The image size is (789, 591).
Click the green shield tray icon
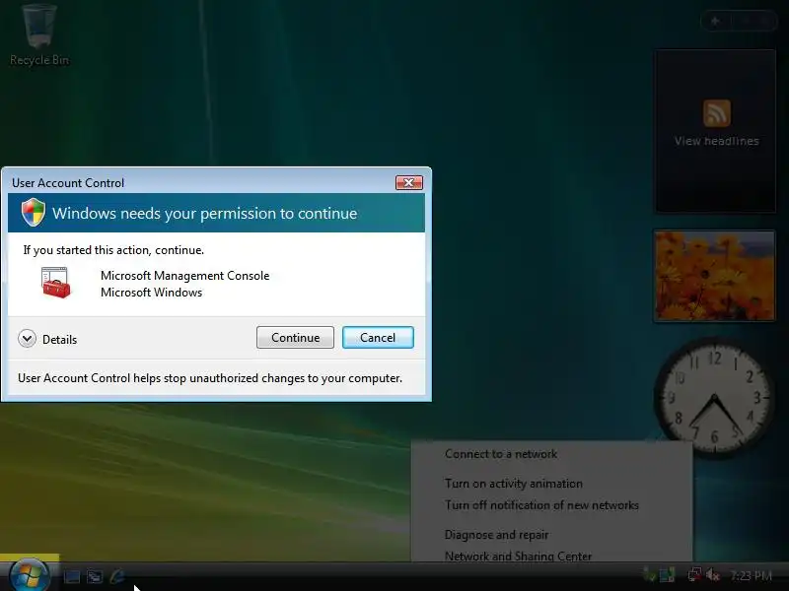point(649,575)
